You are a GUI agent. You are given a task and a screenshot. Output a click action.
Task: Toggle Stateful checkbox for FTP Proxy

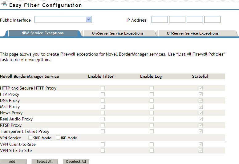click(x=201, y=94)
